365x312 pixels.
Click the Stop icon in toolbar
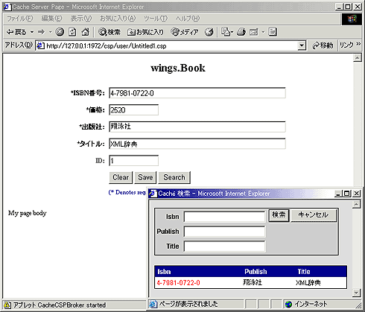[x=60, y=32]
